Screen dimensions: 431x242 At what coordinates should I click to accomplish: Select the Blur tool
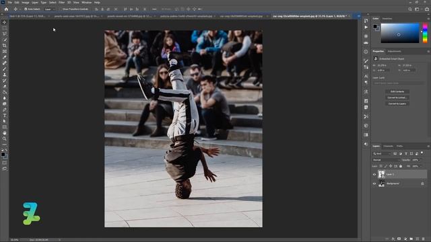[5, 98]
